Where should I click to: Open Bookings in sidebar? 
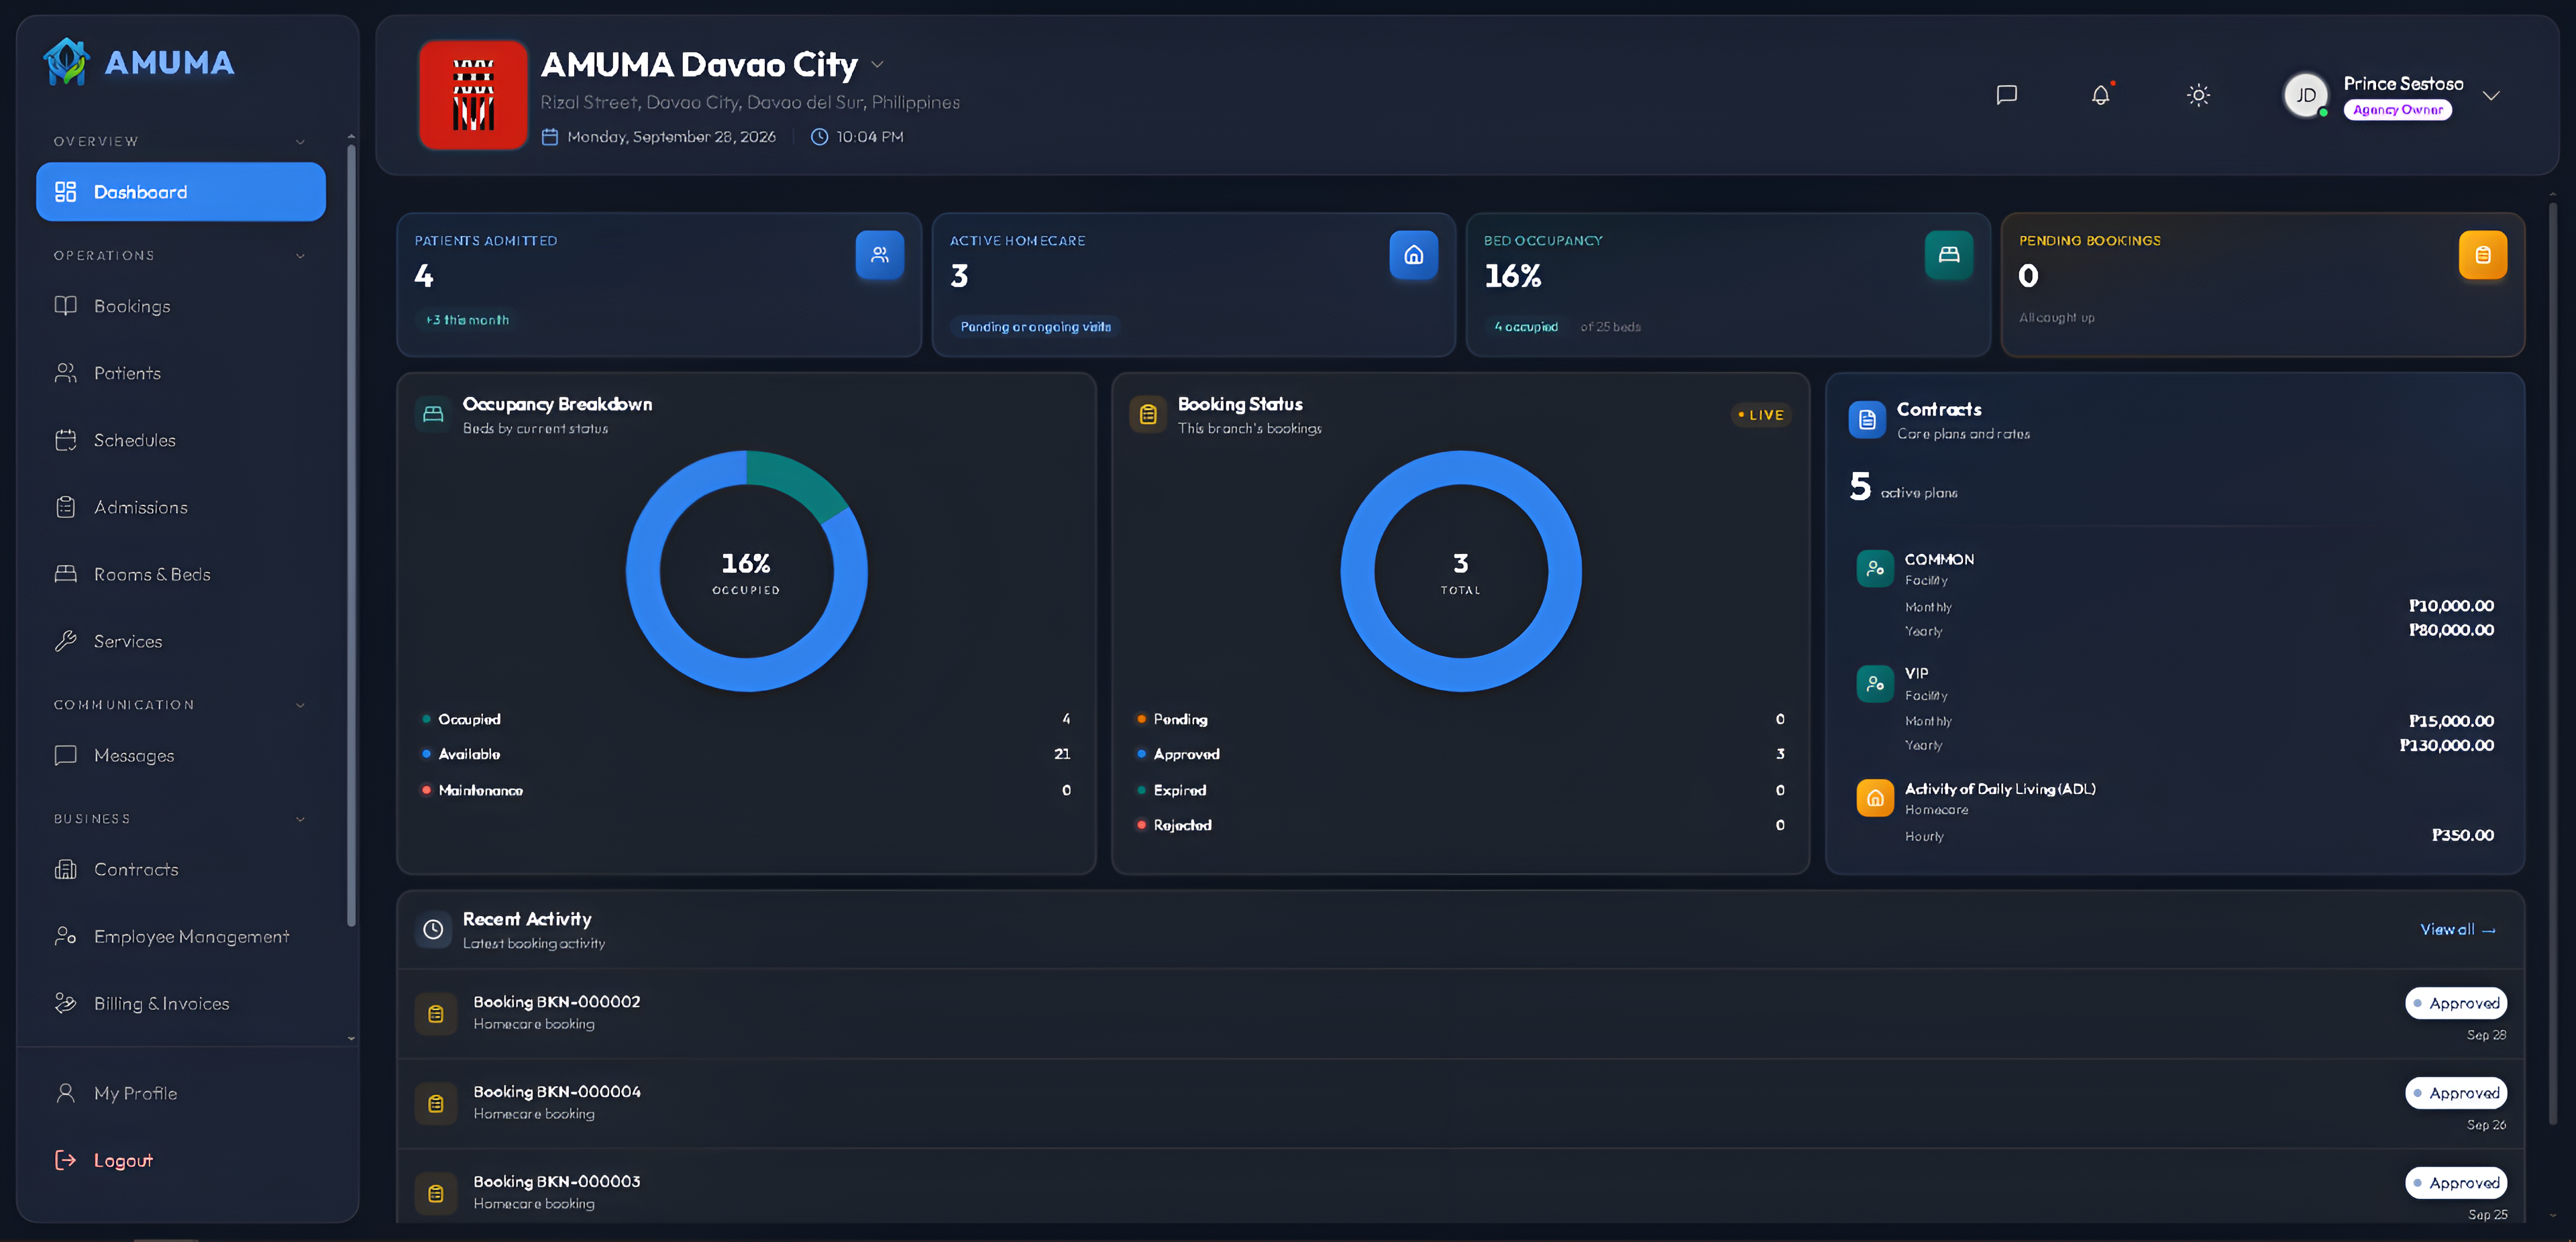(x=181, y=306)
